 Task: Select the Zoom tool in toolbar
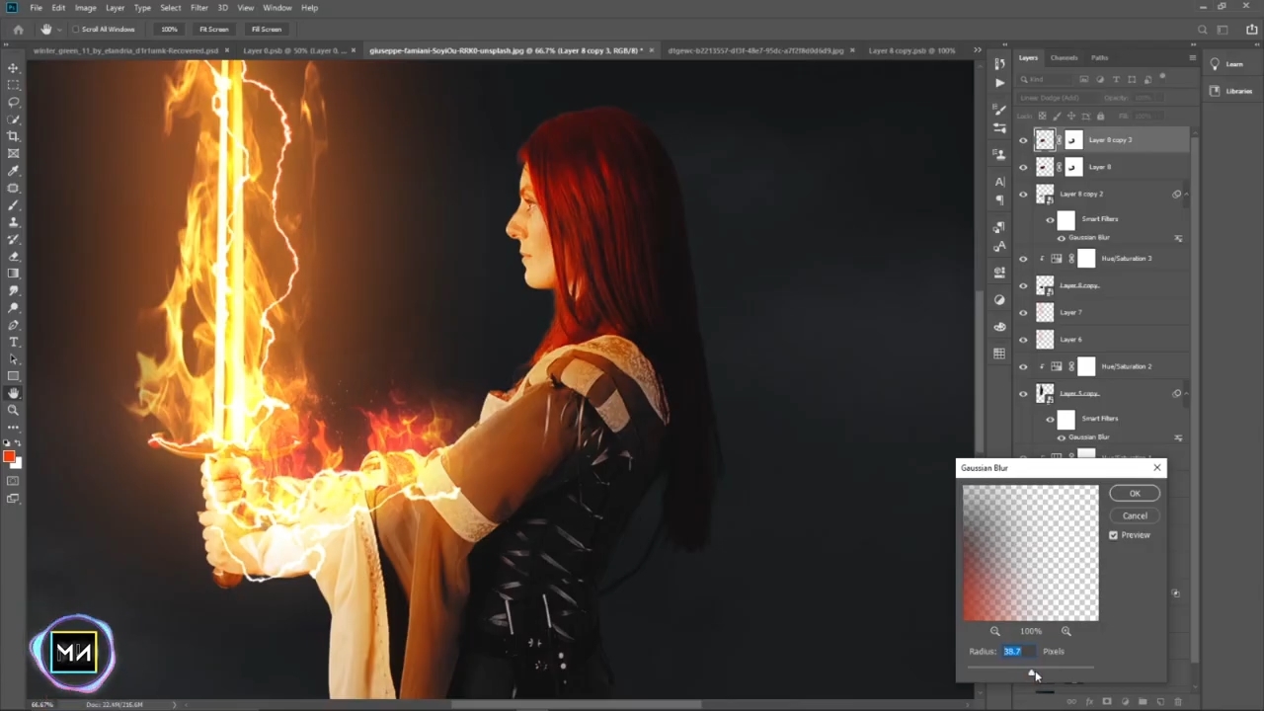(x=14, y=410)
